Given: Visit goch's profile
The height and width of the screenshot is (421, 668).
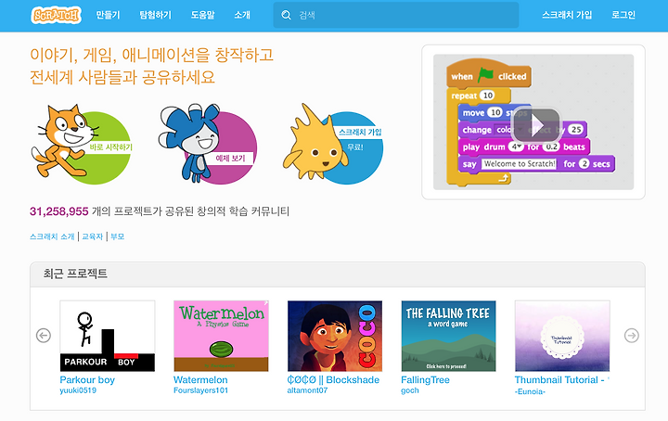Looking at the screenshot, I should (x=410, y=390).
